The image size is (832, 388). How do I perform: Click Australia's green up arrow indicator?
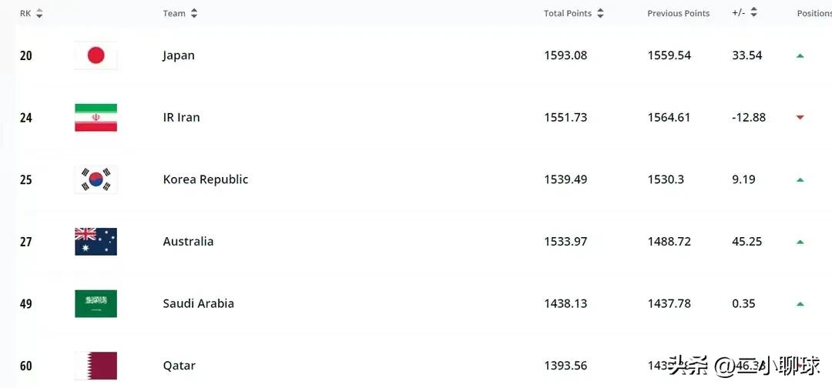click(800, 242)
